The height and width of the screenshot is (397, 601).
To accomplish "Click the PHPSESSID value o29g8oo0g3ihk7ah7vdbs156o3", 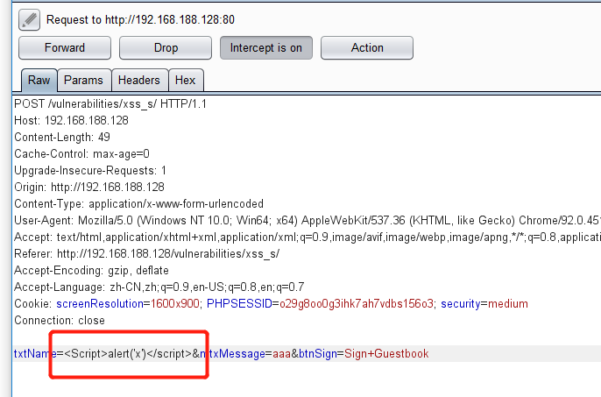I will pyautogui.click(x=357, y=304).
